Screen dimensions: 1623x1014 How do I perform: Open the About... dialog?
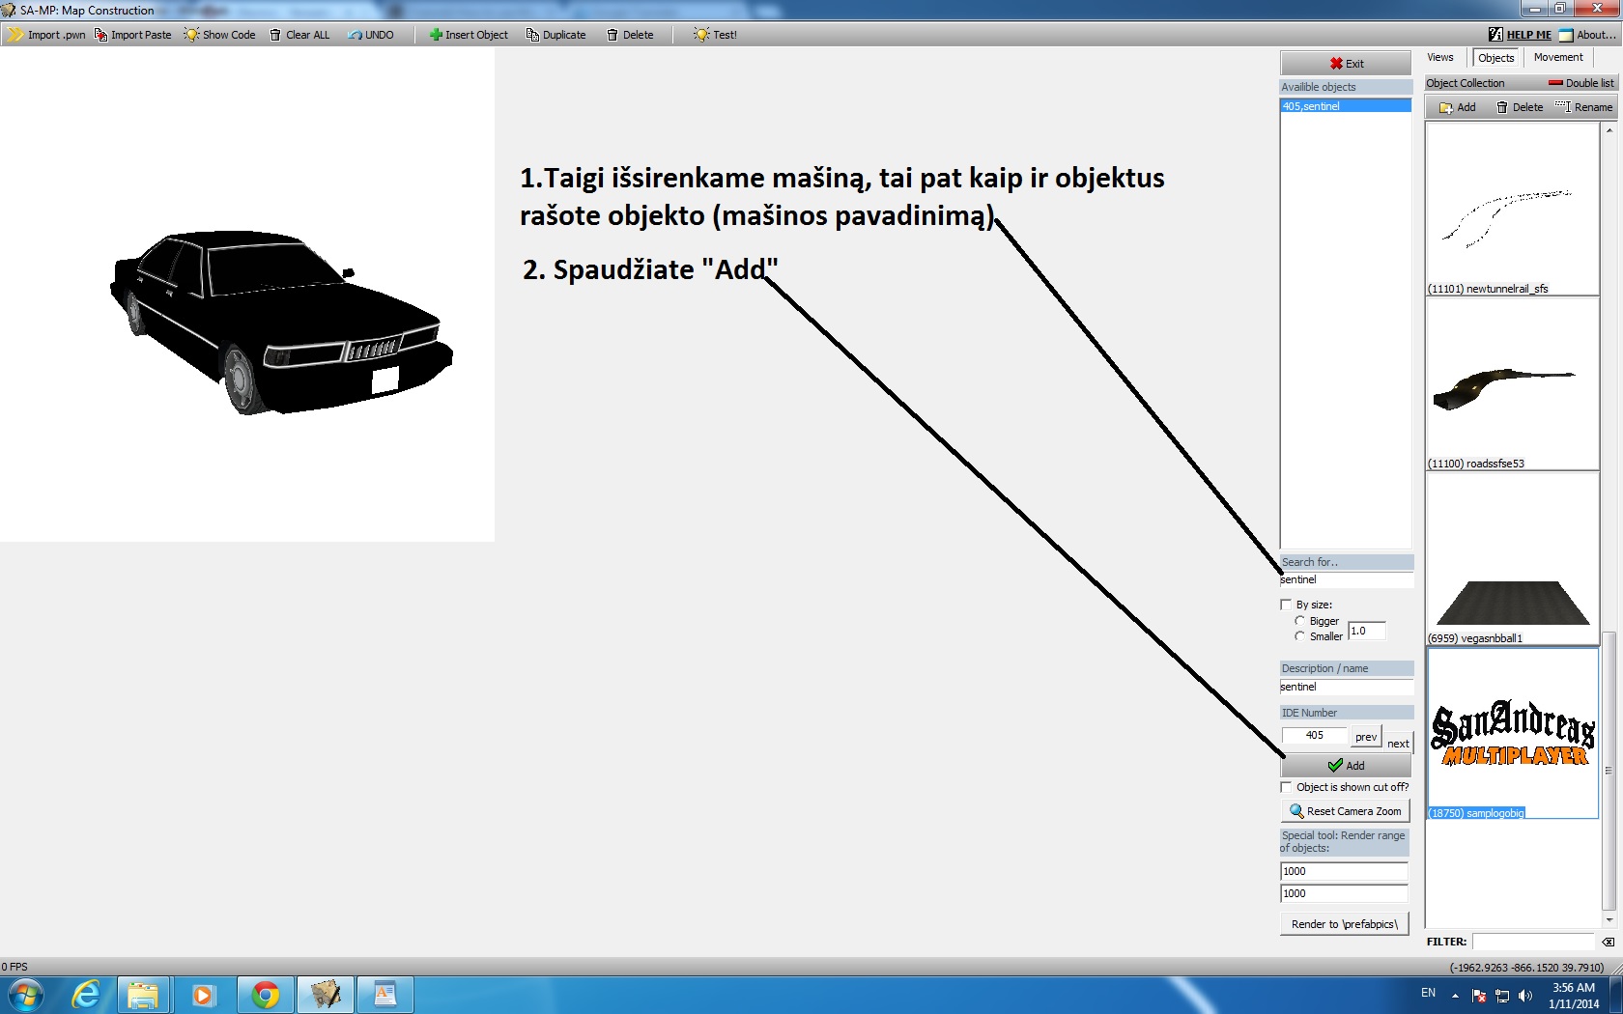coord(1587,35)
